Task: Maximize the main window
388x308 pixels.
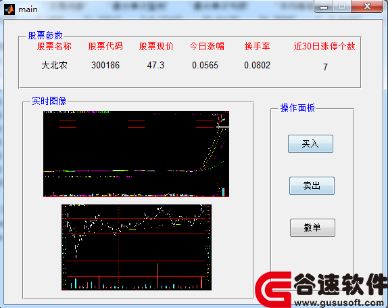Action: (x=342, y=7)
